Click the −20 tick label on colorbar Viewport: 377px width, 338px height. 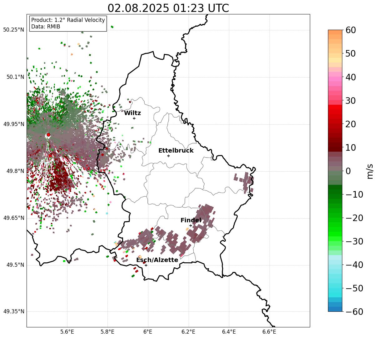354,218
